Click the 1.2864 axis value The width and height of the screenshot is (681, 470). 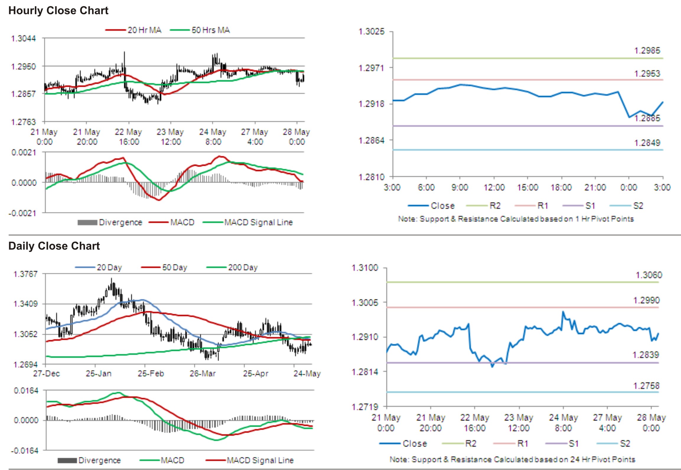(372, 140)
